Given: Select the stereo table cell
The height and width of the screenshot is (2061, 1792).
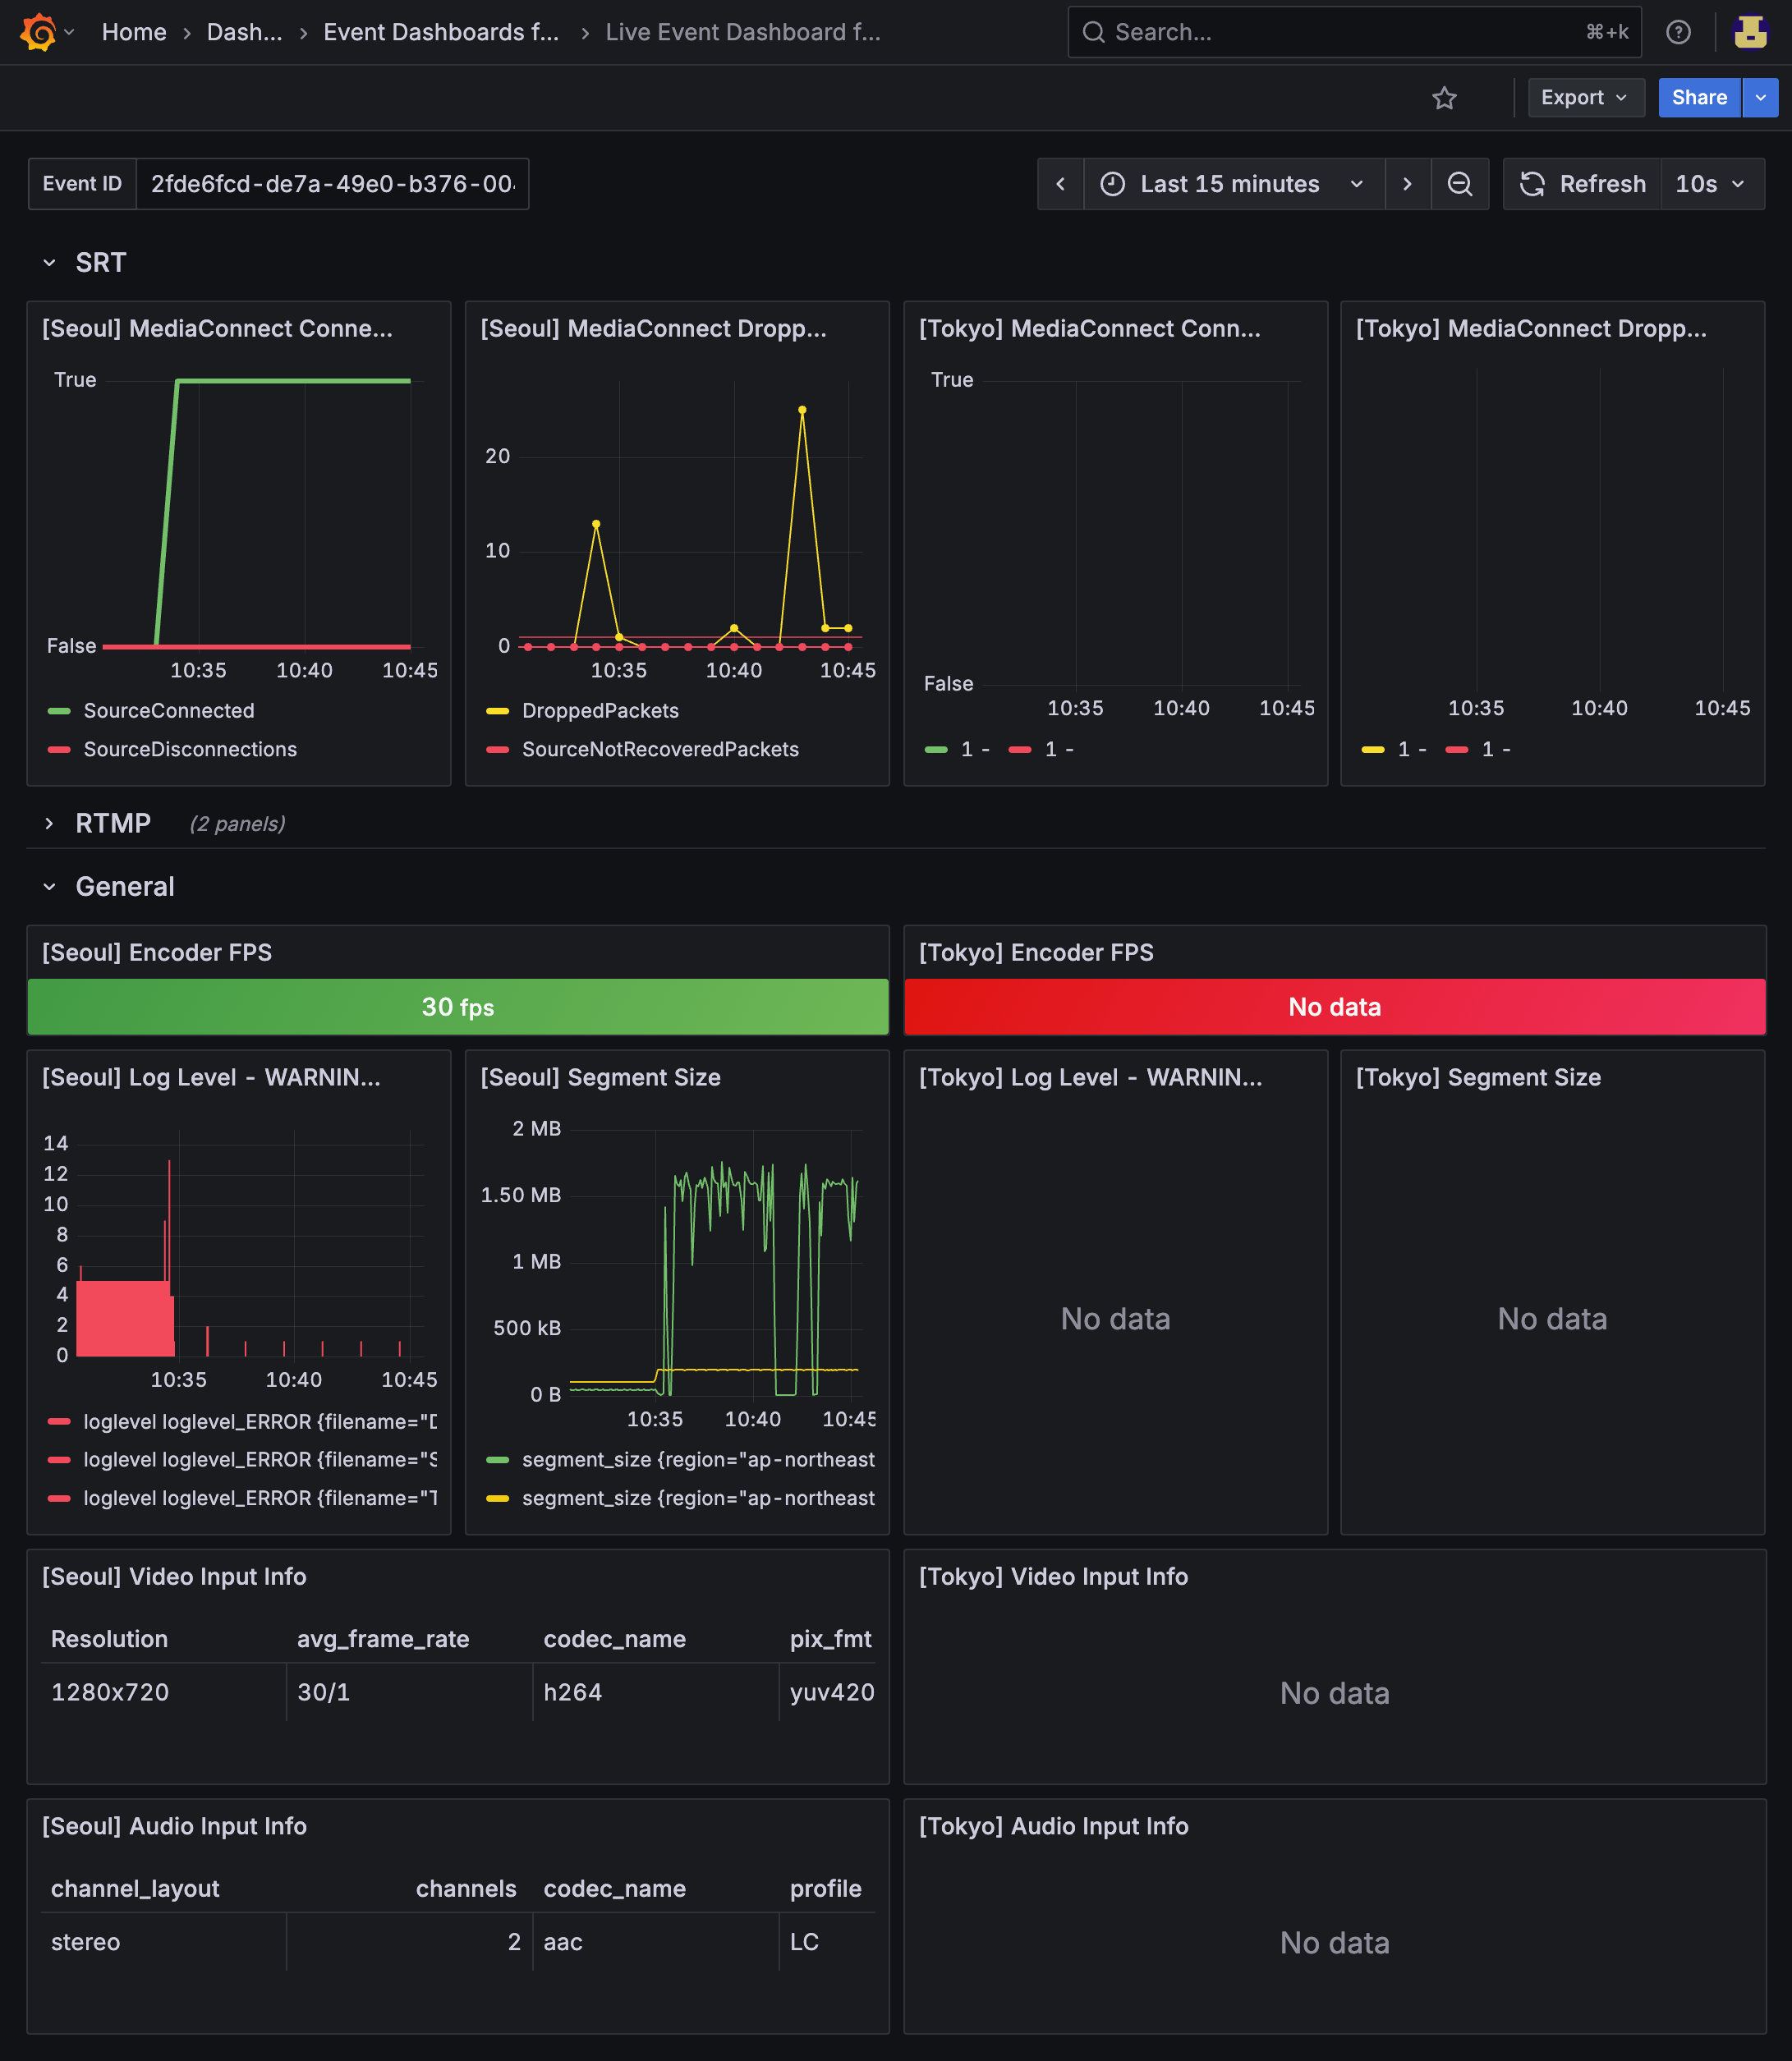Looking at the screenshot, I should (x=163, y=1943).
